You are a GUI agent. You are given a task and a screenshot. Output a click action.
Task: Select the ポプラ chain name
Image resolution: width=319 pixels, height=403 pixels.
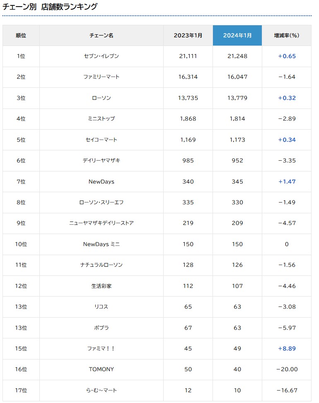[x=101, y=328]
